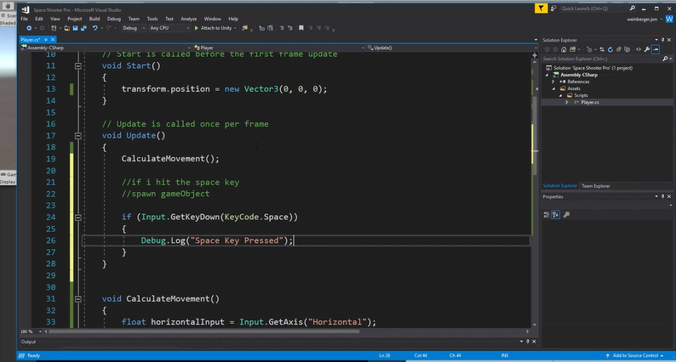
Task: Save Player.cs with the Save icon
Action: (x=75, y=28)
